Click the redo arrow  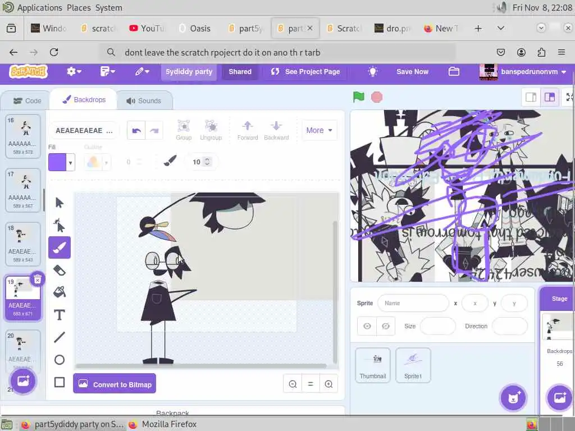click(154, 130)
